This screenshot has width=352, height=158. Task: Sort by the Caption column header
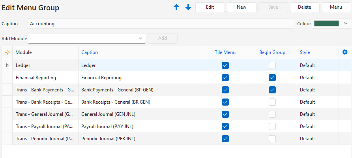point(90,52)
